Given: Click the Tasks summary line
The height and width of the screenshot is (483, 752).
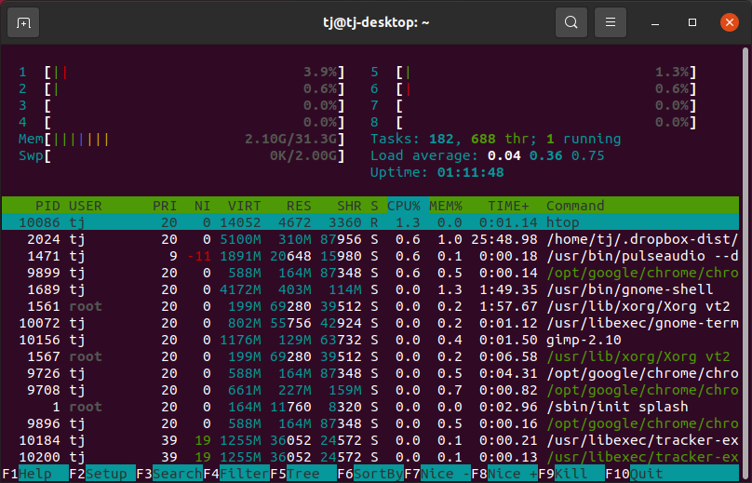Looking at the screenshot, I should [495, 139].
